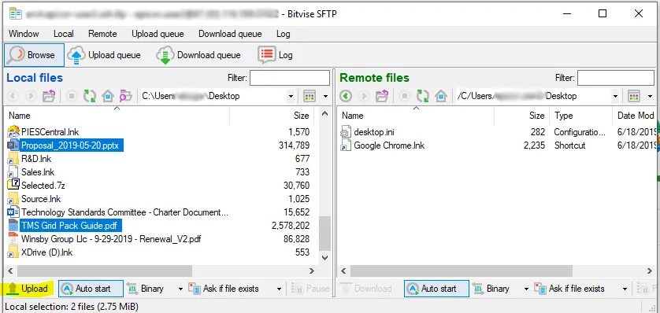The width and height of the screenshot is (660, 313).
Task: Open the Download queue toolbar button
Action: pyautogui.click(x=198, y=55)
